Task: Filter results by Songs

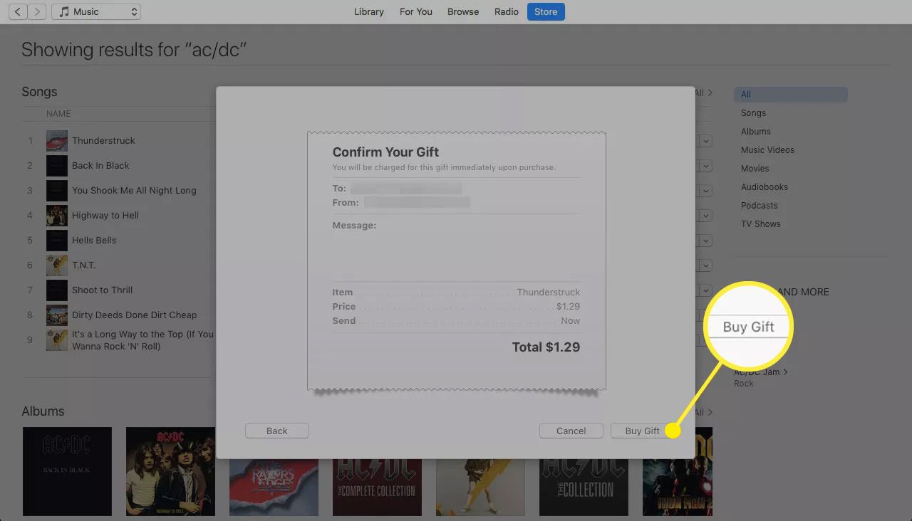Action: pyautogui.click(x=753, y=112)
